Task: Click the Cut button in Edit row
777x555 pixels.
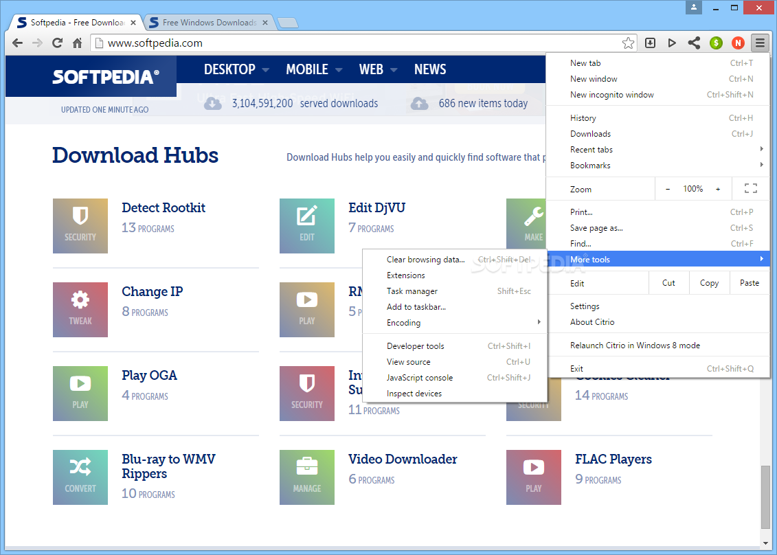Action: [668, 283]
